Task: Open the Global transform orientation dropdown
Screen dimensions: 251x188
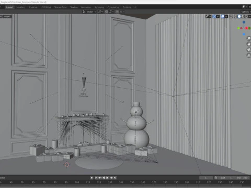Action: pyautogui.click(x=89, y=12)
